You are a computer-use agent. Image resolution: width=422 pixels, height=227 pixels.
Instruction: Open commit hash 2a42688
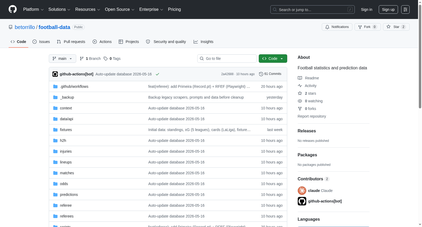coord(227,74)
